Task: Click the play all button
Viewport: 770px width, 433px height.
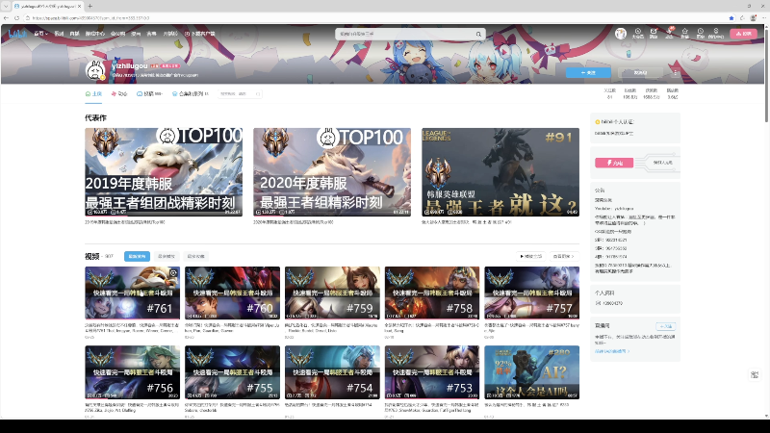Action: coord(531,256)
